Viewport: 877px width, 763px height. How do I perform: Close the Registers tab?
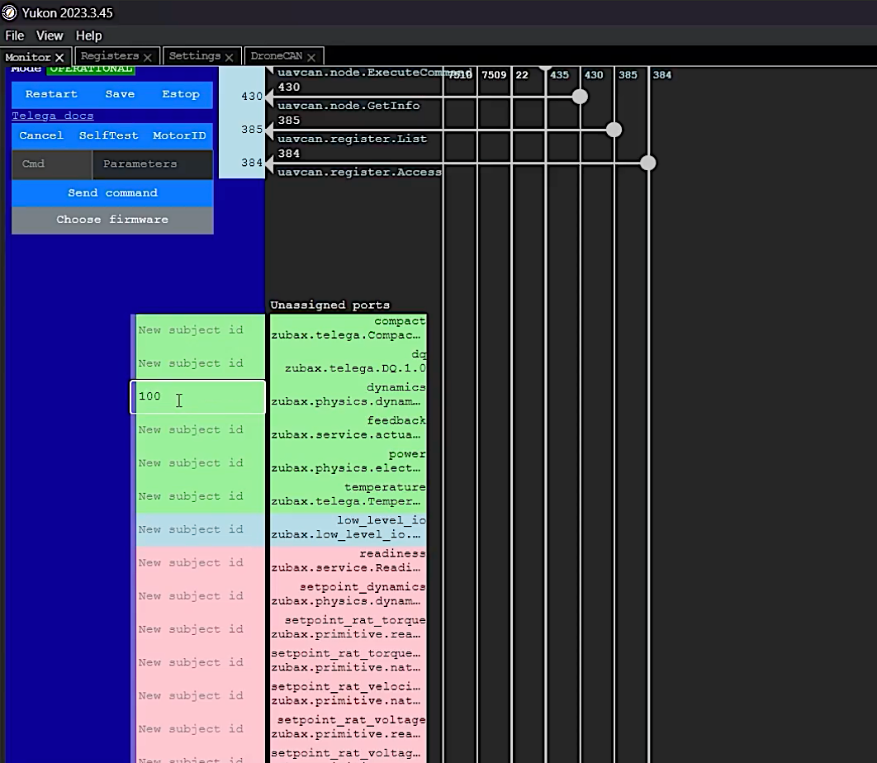point(147,57)
